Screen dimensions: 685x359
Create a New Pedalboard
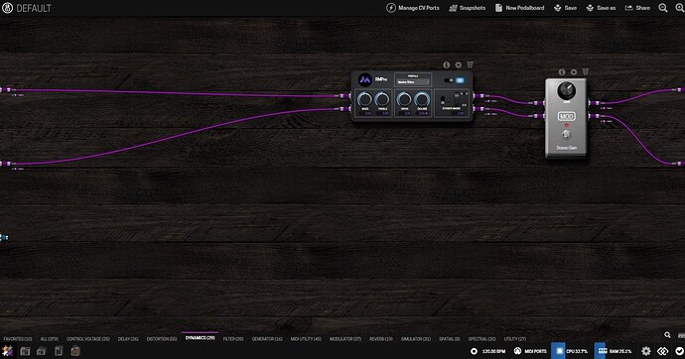coord(520,8)
